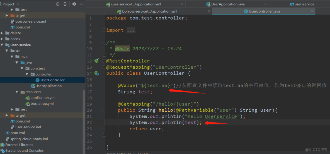This screenshot has height=154, width=330.
Task: Click return user statement
Action: (147, 129)
